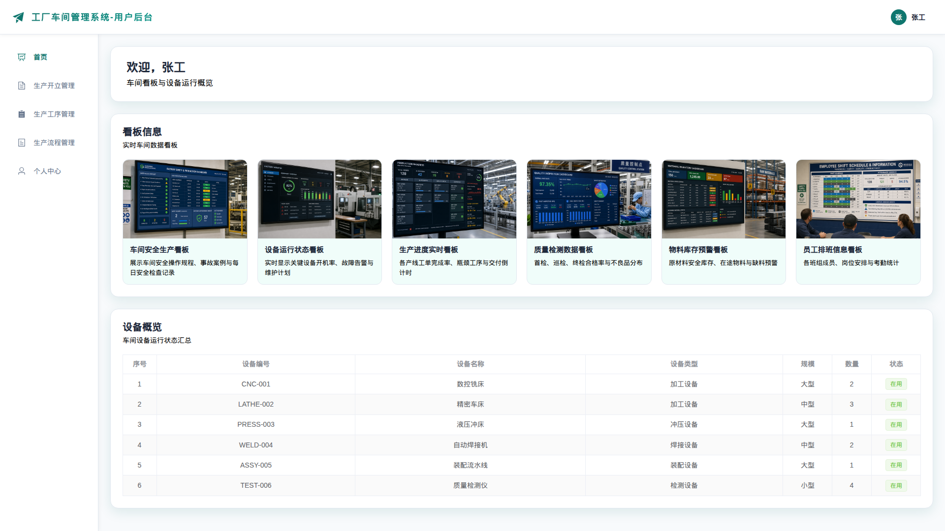
Task: Click the 在用 status tag for LATHE-002
Action: point(896,405)
